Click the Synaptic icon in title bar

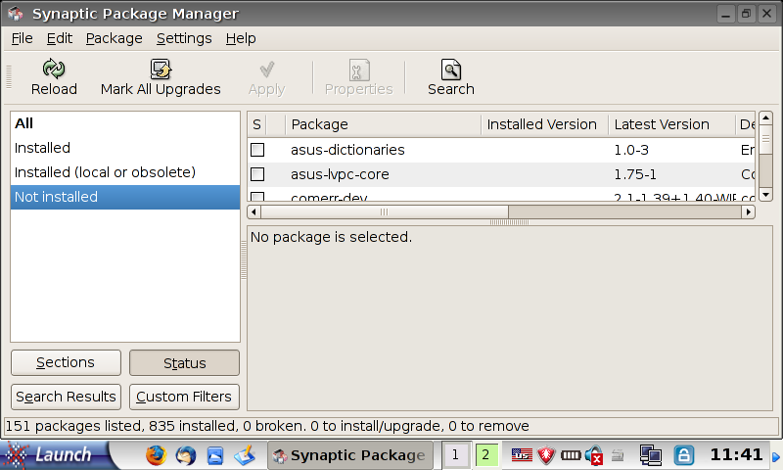pos(15,13)
